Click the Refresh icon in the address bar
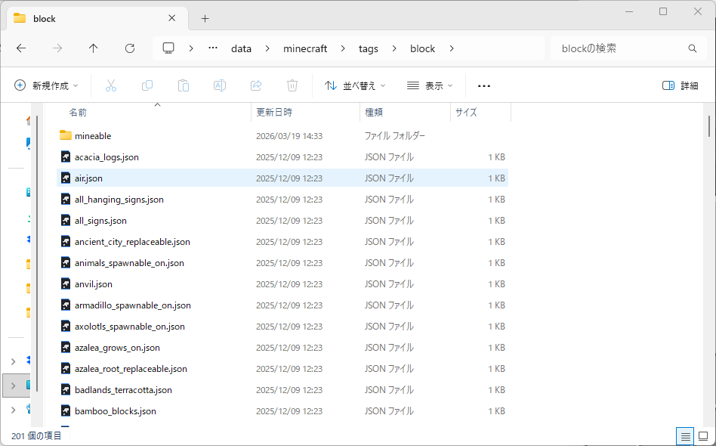The height and width of the screenshot is (446, 716). (x=129, y=48)
